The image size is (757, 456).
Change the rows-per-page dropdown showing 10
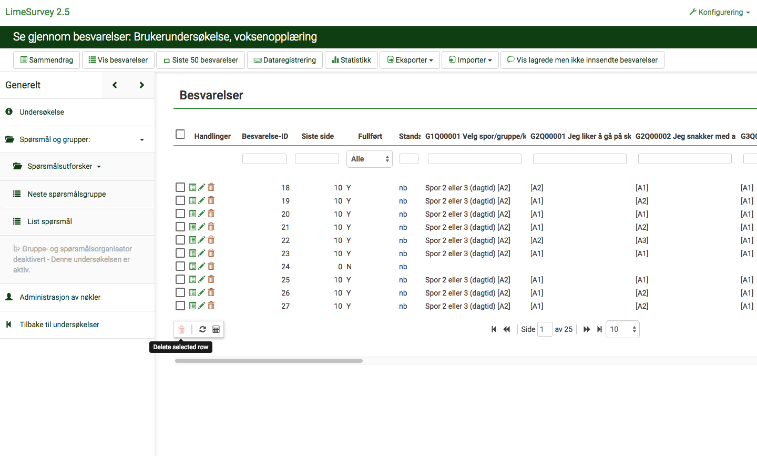[622, 329]
